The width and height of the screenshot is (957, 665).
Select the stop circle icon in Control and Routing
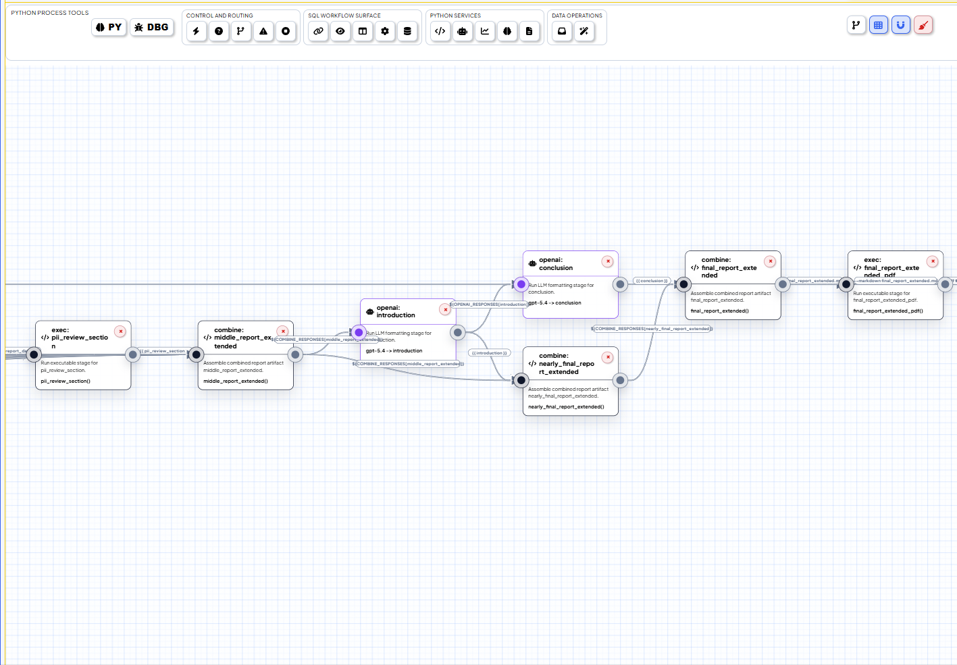pos(286,31)
